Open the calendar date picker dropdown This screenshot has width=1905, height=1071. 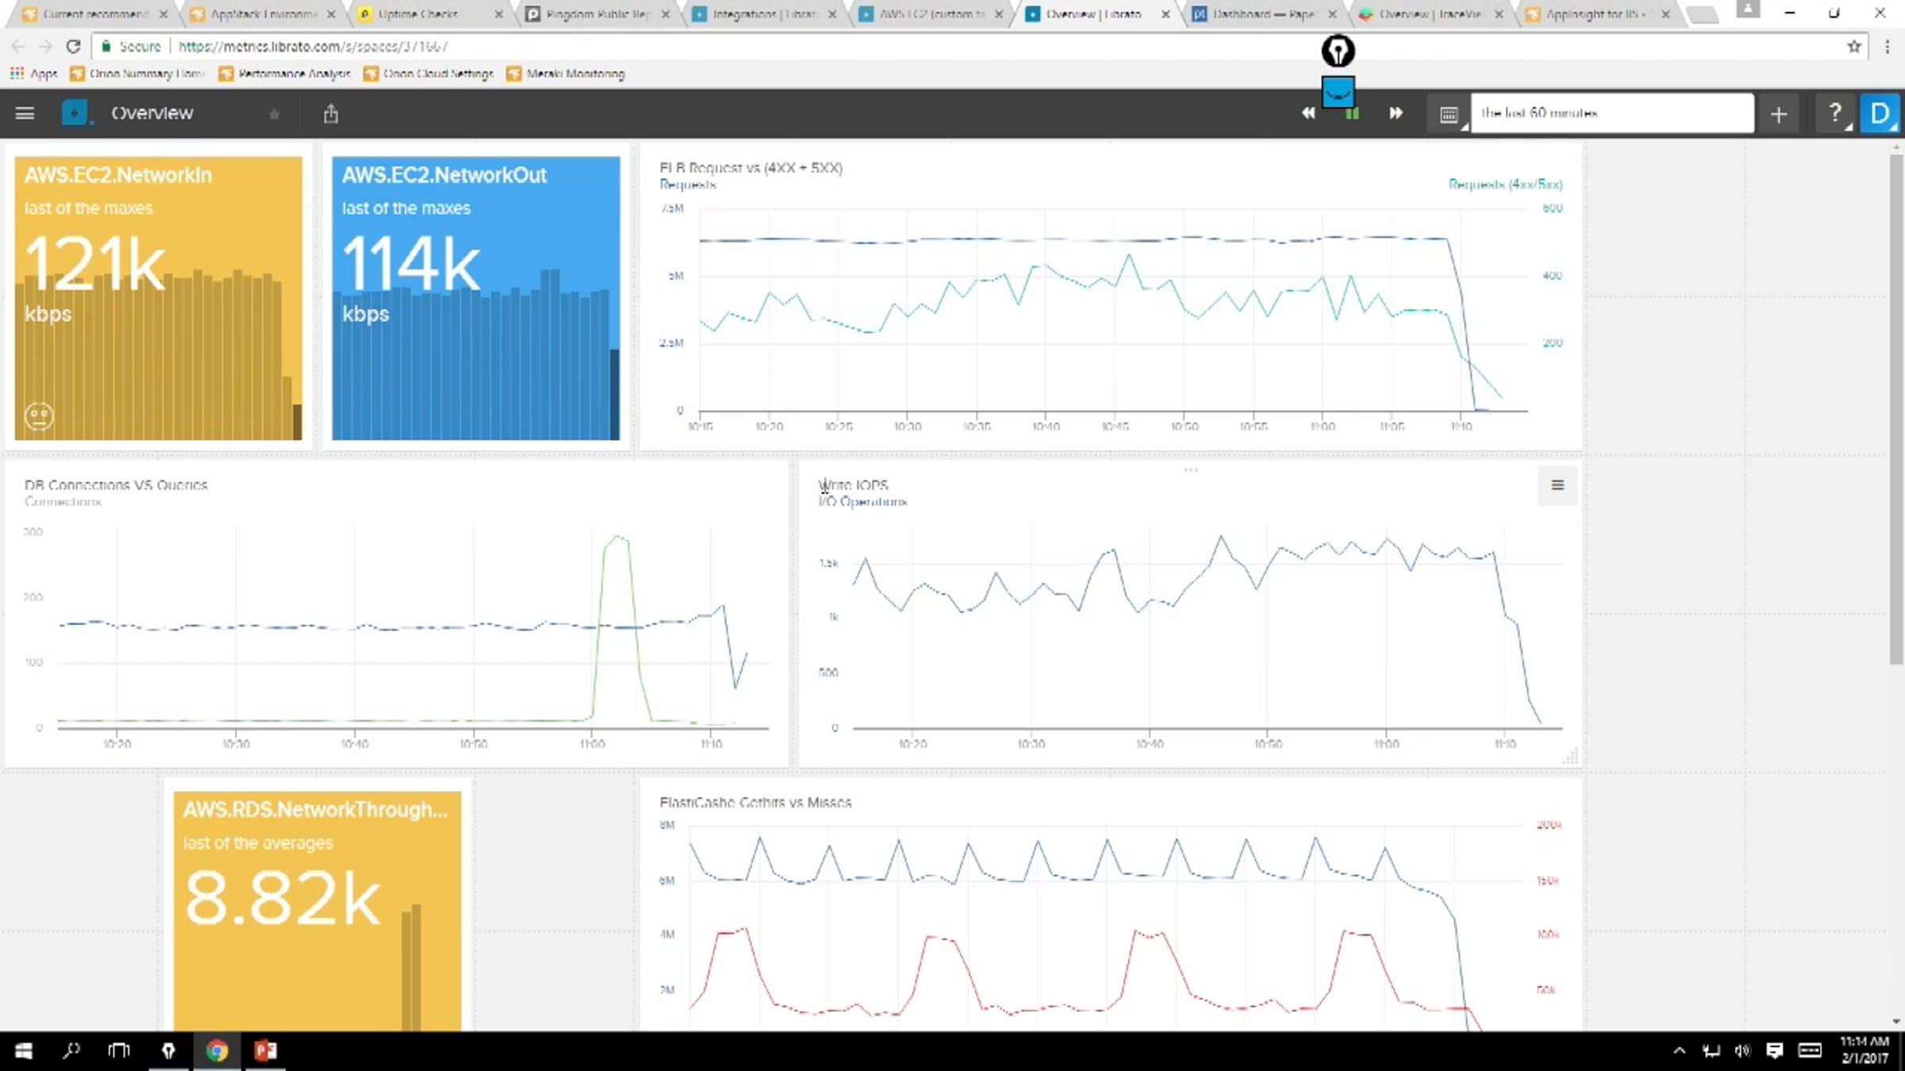click(x=1449, y=114)
